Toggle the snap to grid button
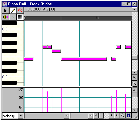The width and height of the screenshot is (139, 120). [x=20, y=17]
